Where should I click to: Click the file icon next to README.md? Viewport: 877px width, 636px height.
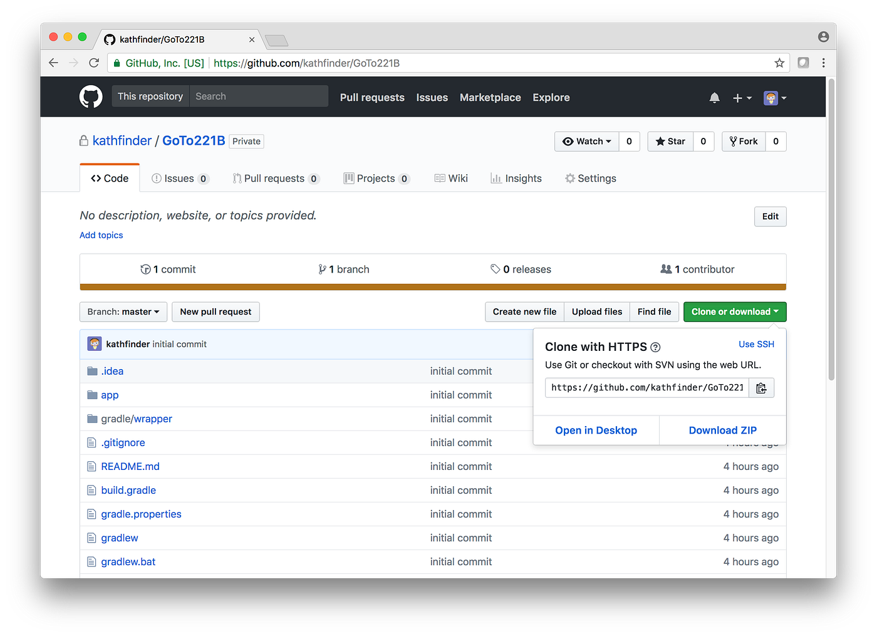tap(91, 466)
